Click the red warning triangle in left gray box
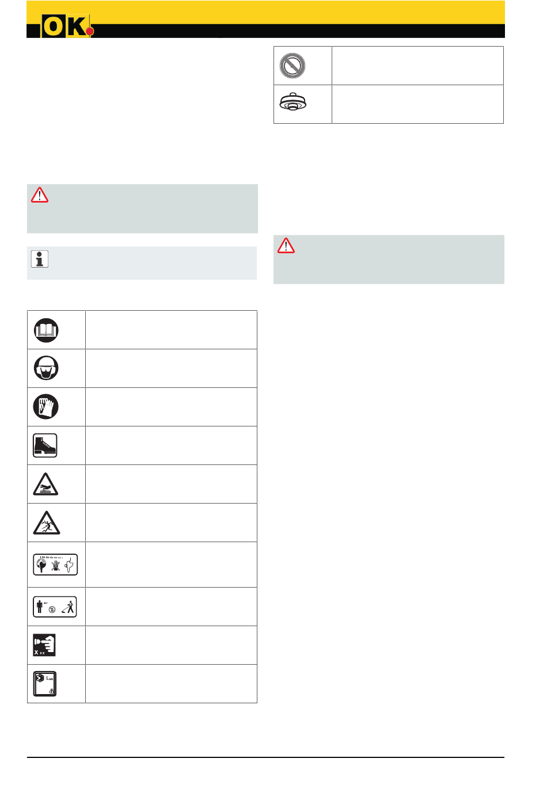Viewport: 547px width, 785px height. 40,195
